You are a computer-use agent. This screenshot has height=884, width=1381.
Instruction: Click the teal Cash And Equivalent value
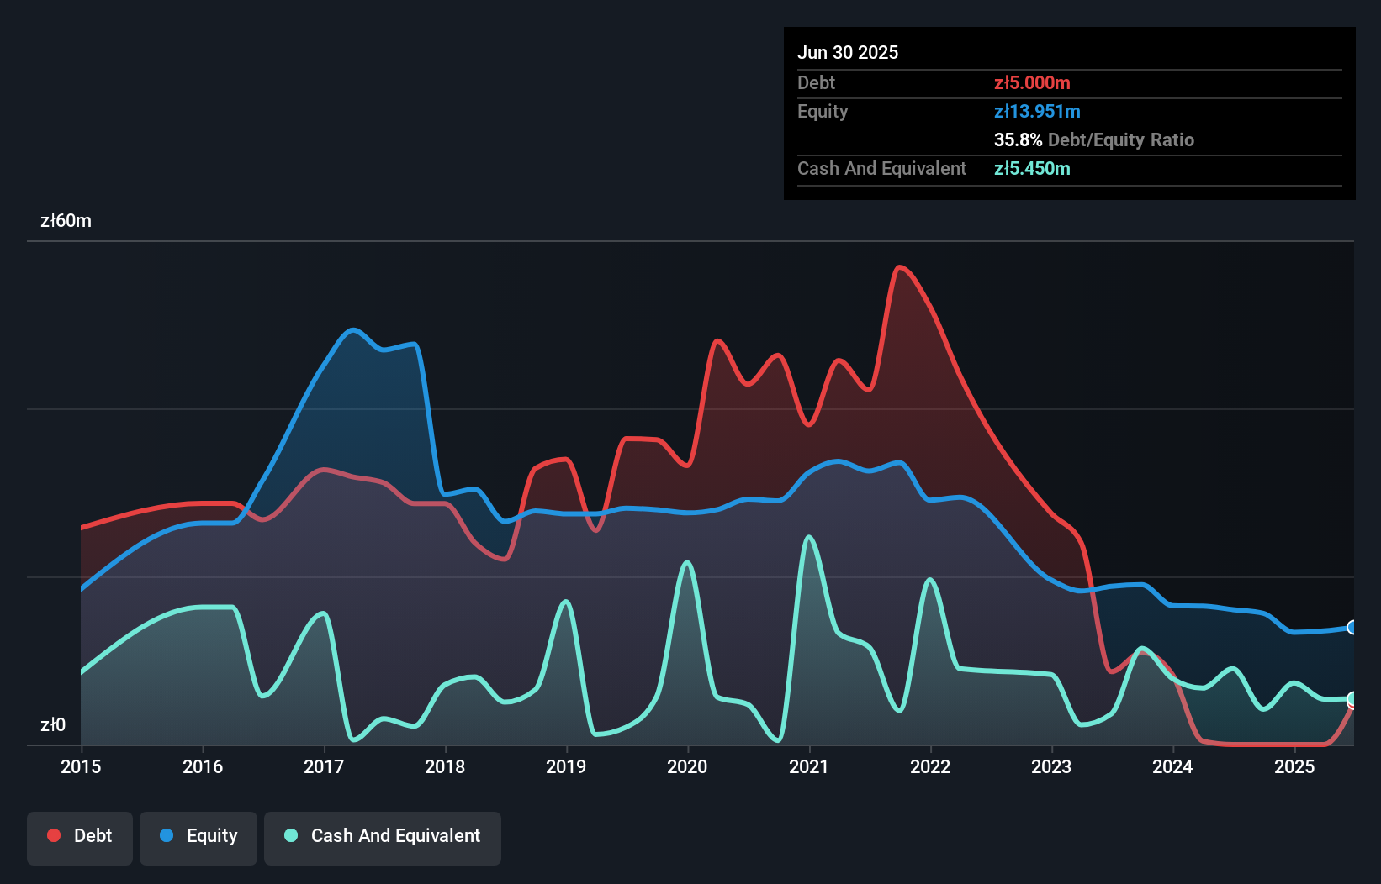pyautogui.click(x=1033, y=168)
